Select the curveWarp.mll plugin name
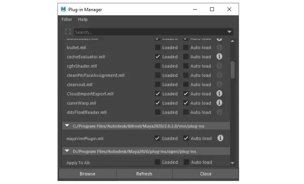The height and width of the screenshot is (184, 304). click(81, 103)
